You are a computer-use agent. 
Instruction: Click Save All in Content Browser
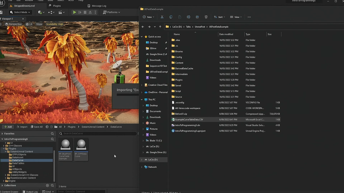tap(36, 127)
